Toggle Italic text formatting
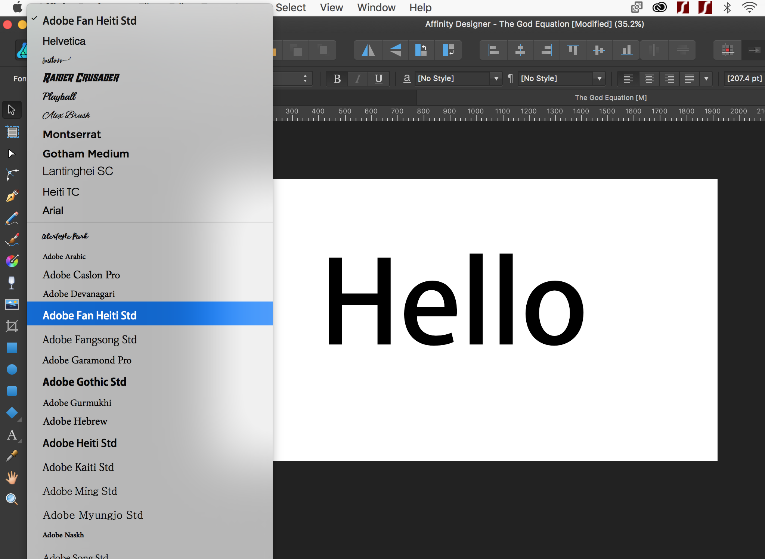 [358, 79]
